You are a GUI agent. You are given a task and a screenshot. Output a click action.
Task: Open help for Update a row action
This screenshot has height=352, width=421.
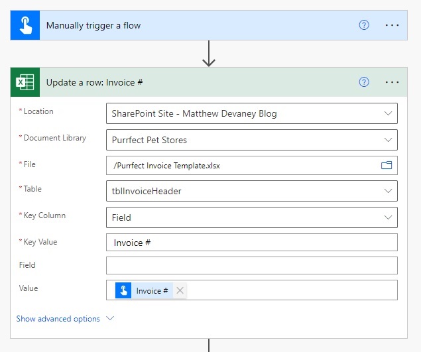364,82
